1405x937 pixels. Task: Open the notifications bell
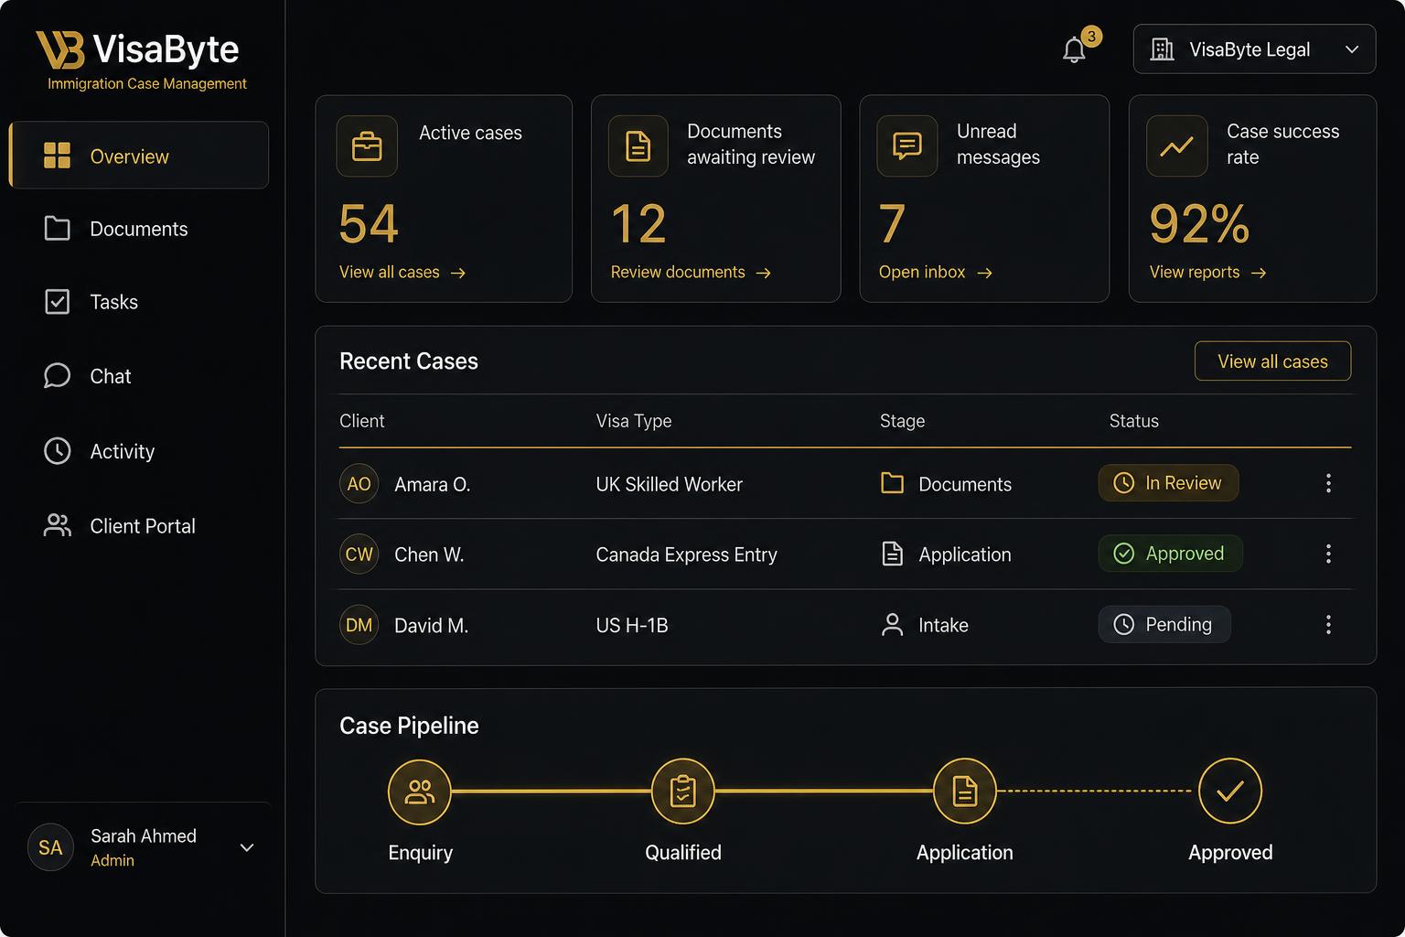(1075, 49)
